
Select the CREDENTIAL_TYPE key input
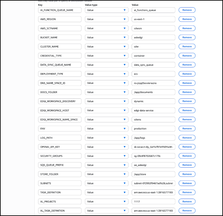59,56
